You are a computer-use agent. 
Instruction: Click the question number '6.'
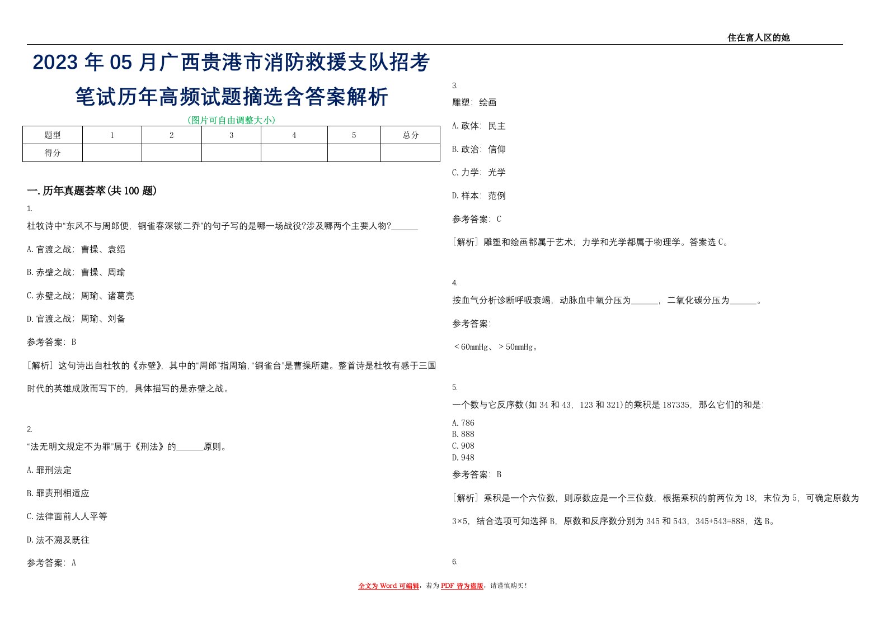coord(455,562)
